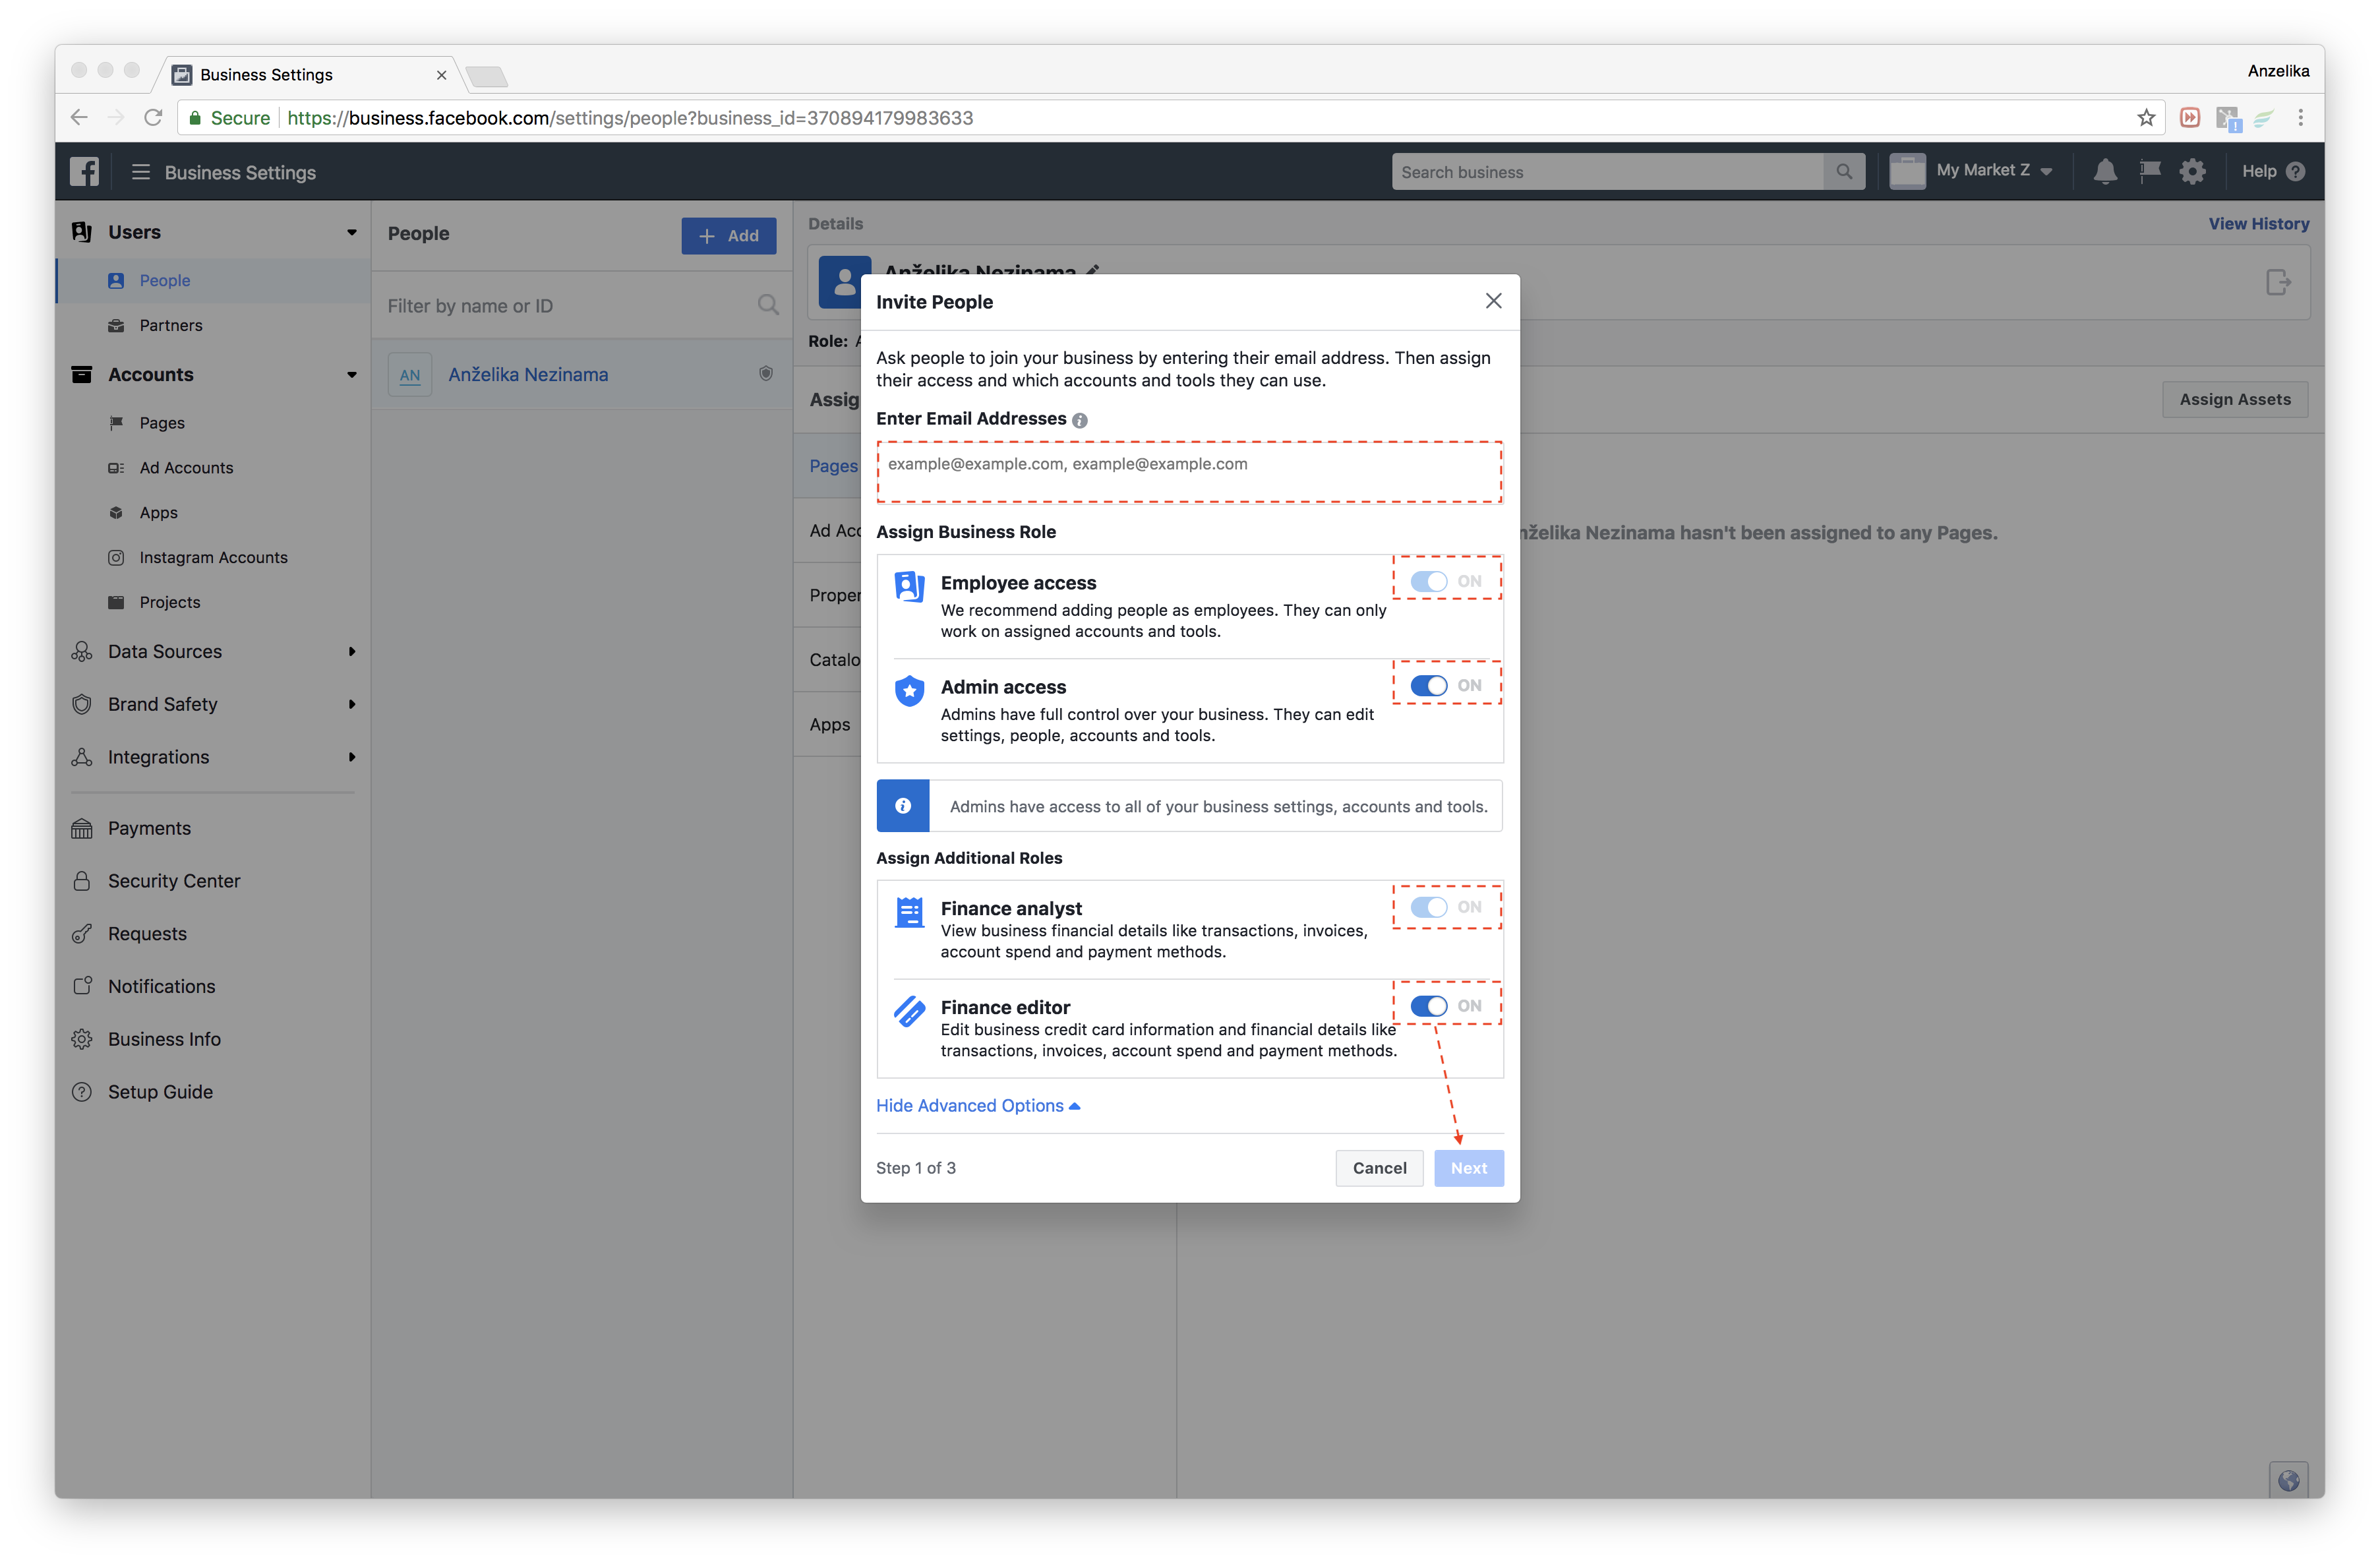
Task: Click the browser address bar URL
Action: click(x=630, y=118)
